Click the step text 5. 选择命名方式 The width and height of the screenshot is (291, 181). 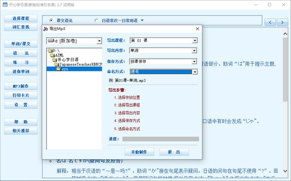[127, 129]
